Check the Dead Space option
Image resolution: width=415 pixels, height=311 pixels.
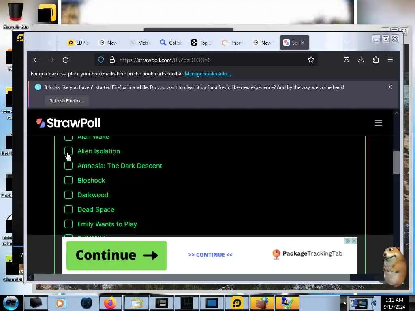coord(68,209)
